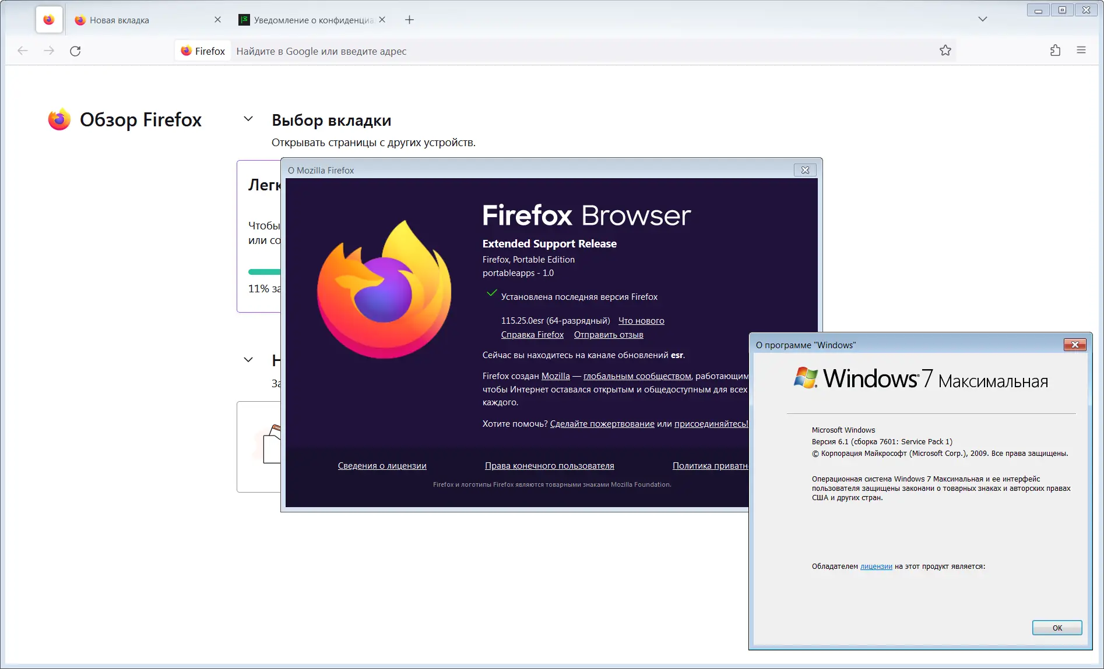Reload the current page
This screenshot has width=1104, height=669.
tap(75, 51)
